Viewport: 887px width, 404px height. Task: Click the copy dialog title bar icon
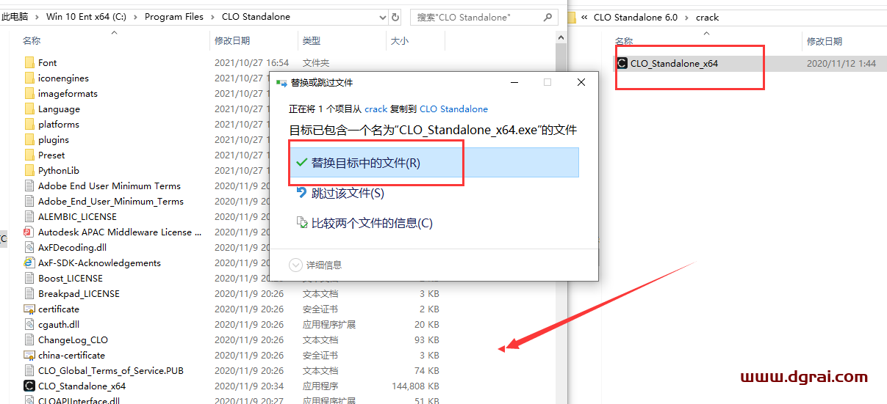pyautogui.click(x=281, y=83)
